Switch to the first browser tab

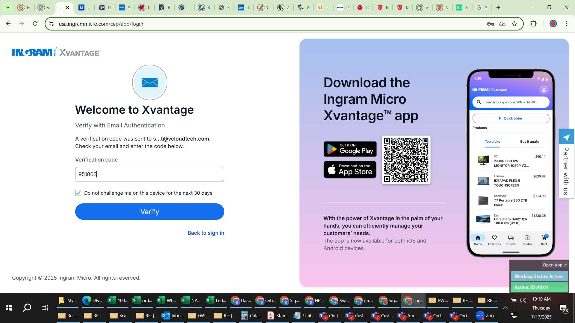[x=23, y=7]
